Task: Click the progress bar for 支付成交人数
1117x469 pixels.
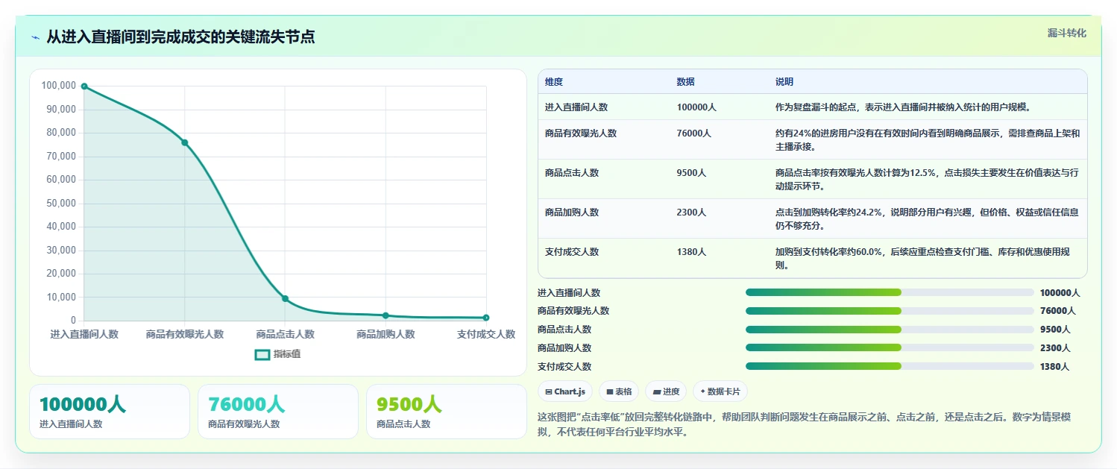Action: pos(890,366)
